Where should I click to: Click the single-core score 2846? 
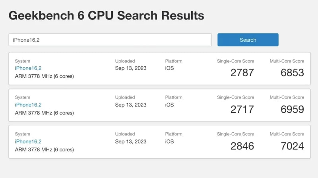click(x=242, y=146)
